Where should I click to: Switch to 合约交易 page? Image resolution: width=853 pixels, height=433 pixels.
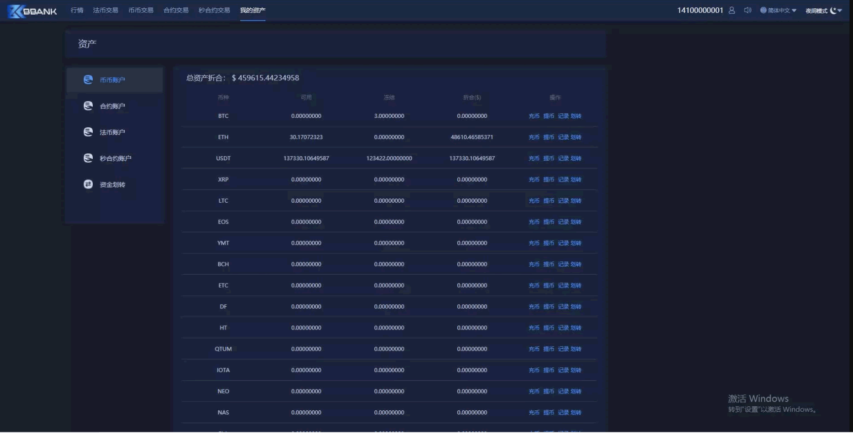176,10
